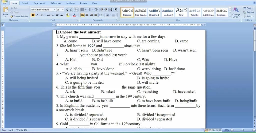Click the Increase Indent icon
256x133 pixels.
106,10
